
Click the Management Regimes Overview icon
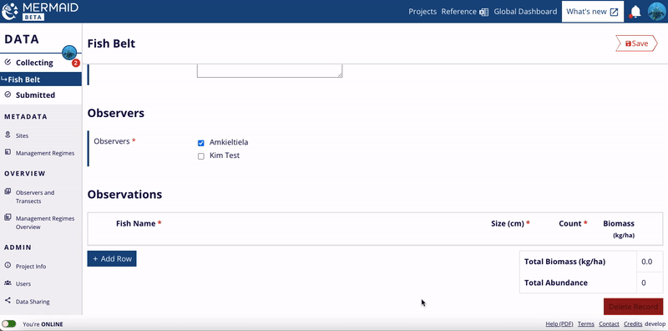(8, 217)
